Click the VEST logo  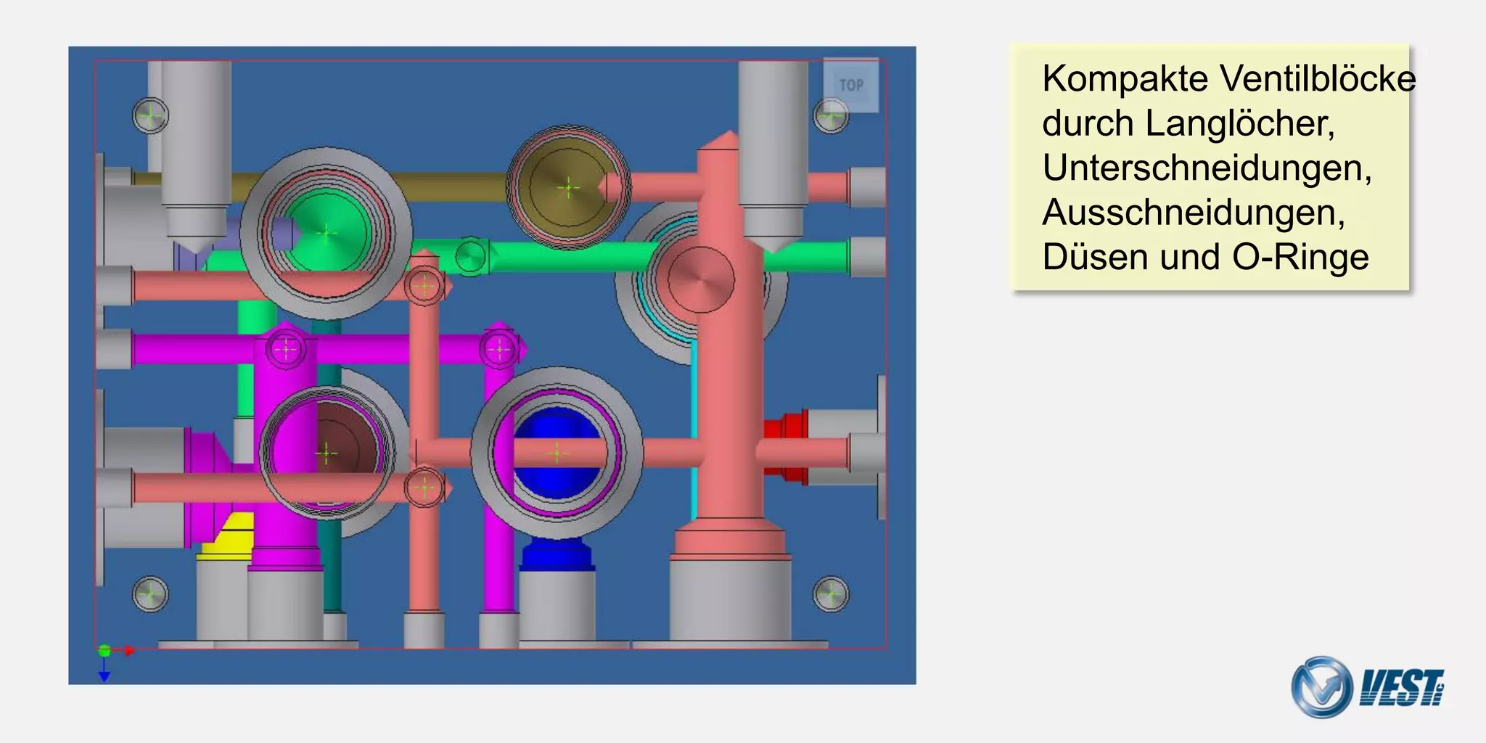1368,686
